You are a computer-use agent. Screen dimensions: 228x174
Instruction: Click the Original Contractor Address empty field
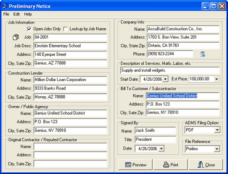point(70,155)
